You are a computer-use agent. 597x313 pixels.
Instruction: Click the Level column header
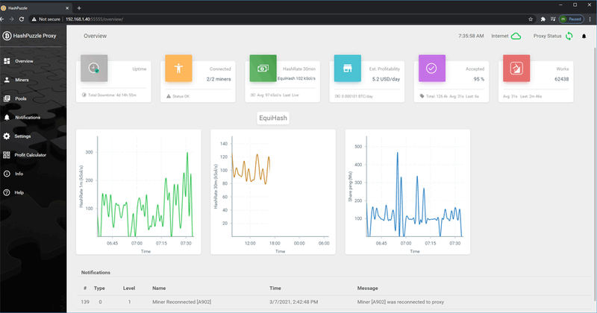tap(129, 288)
